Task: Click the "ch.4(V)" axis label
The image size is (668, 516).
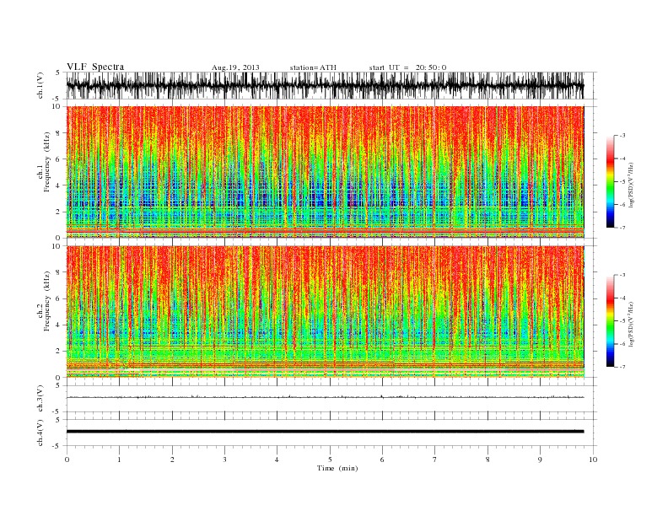Action: [x=40, y=433]
